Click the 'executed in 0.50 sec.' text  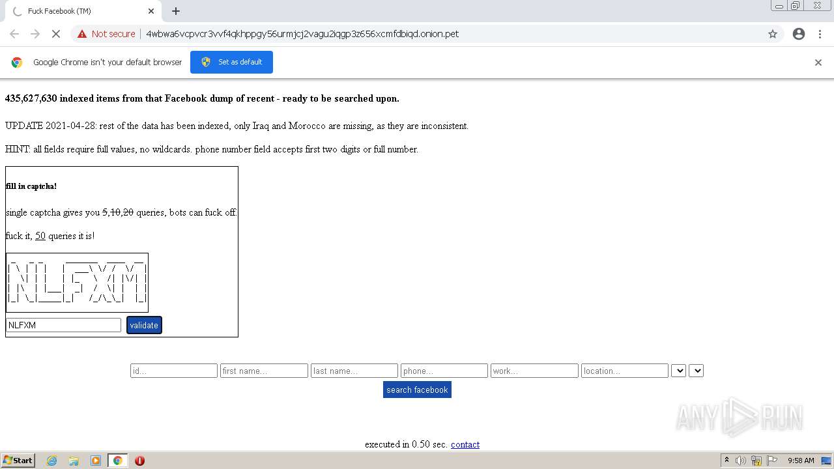[407, 444]
